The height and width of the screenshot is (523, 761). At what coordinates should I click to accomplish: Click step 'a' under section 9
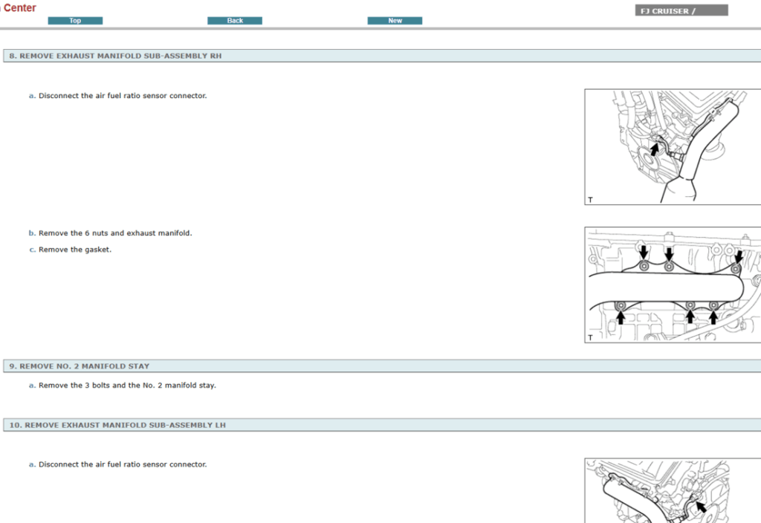click(123, 385)
